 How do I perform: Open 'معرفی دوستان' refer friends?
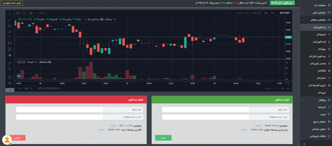pos(316,129)
